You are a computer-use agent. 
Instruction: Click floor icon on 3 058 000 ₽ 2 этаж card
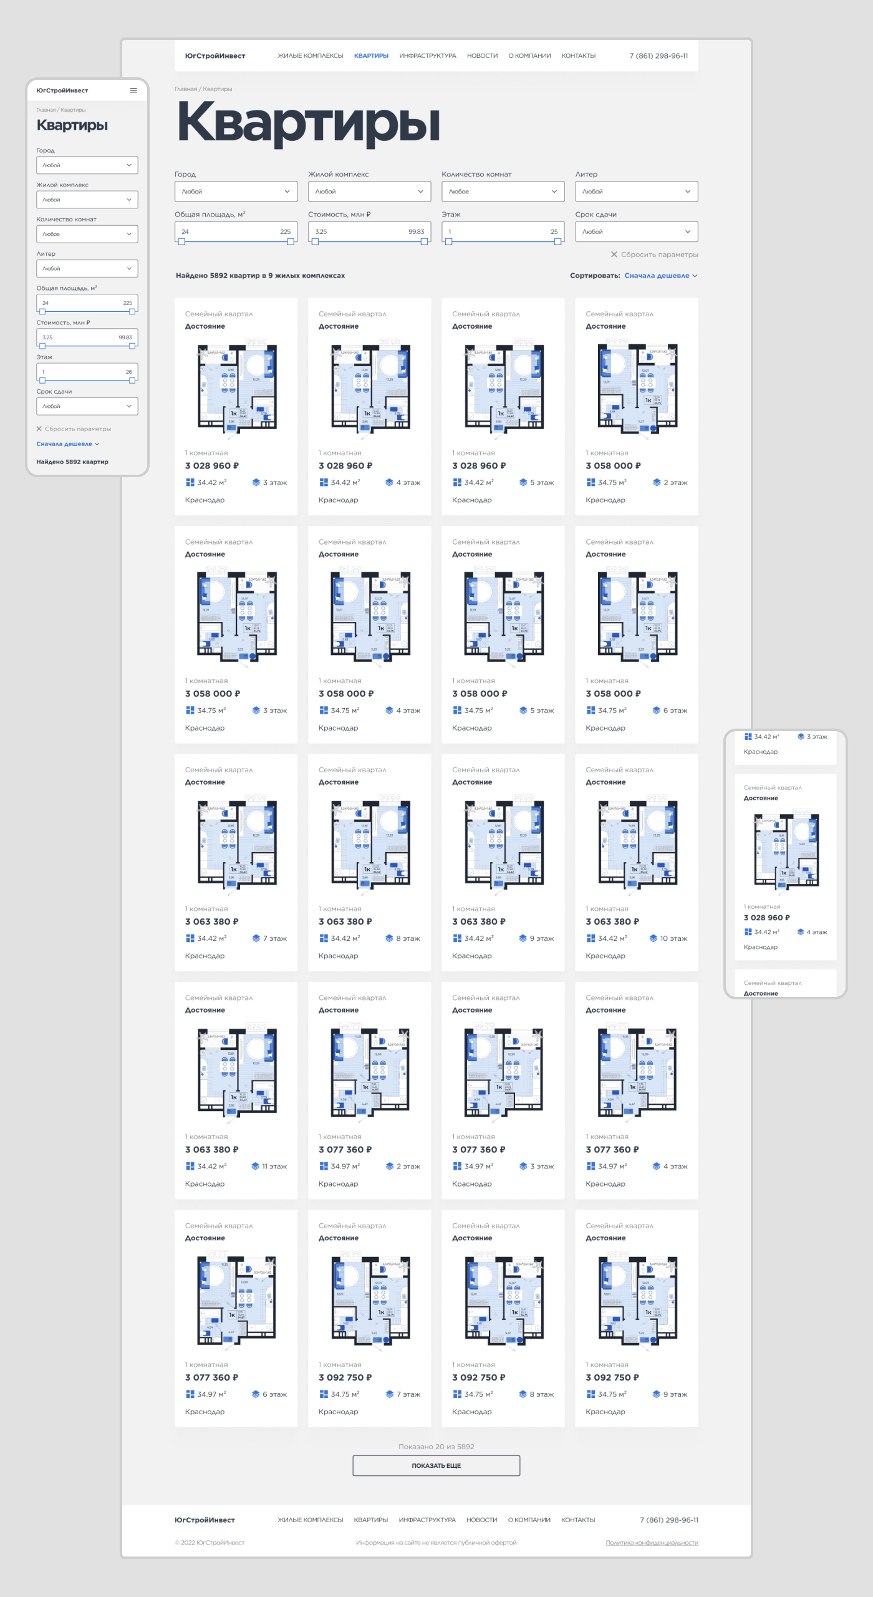[x=657, y=482]
